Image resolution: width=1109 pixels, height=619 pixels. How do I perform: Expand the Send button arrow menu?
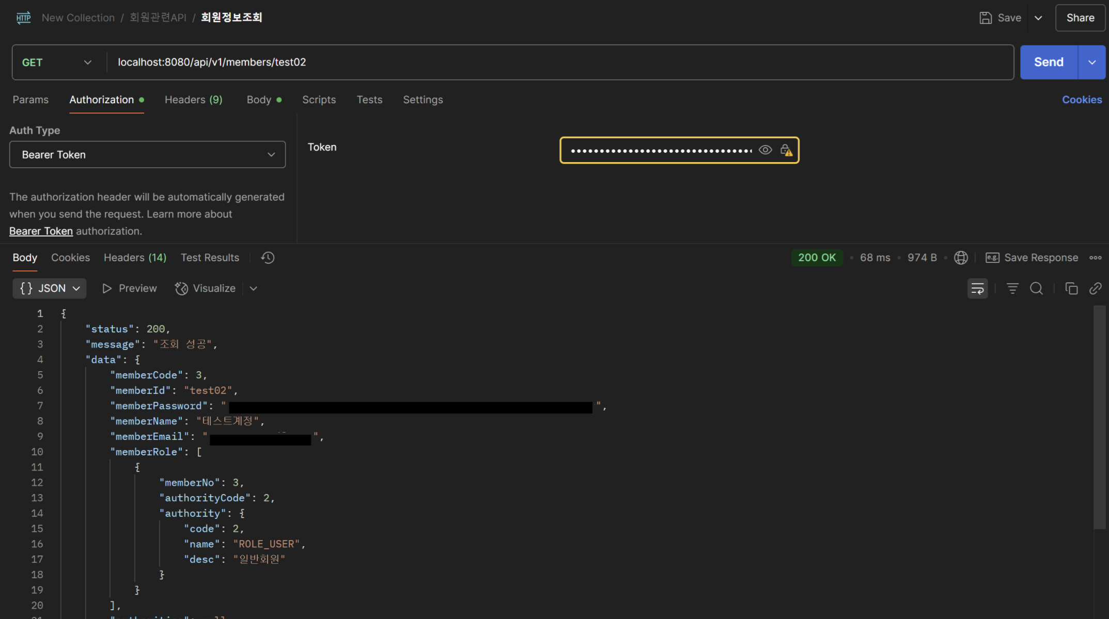click(1091, 62)
